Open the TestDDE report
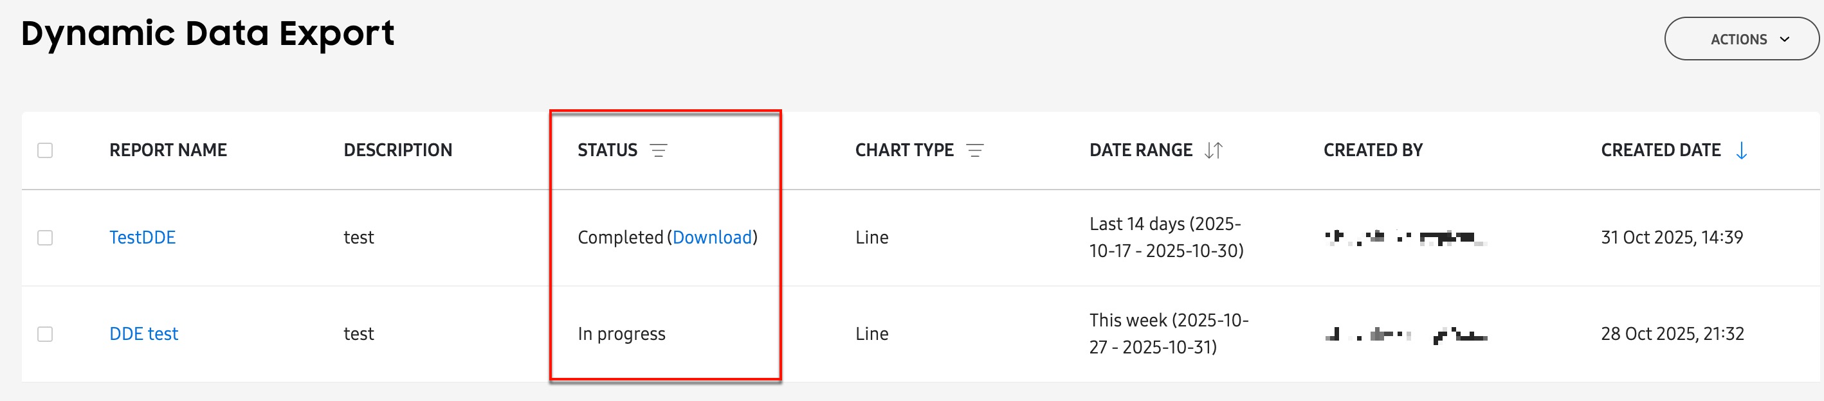Viewport: 1824px width, 401px height. pyautogui.click(x=142, y=238)
